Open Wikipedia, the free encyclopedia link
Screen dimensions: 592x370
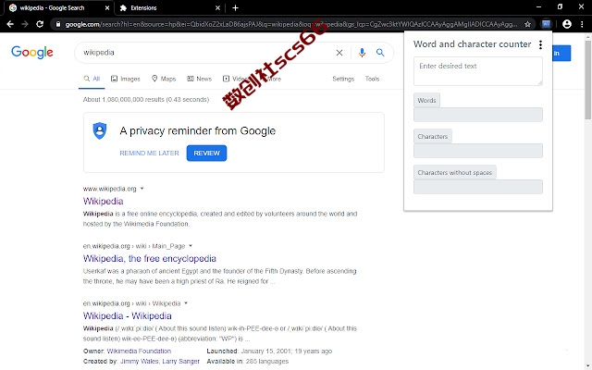pyautogui.click(x=150, y=258)
